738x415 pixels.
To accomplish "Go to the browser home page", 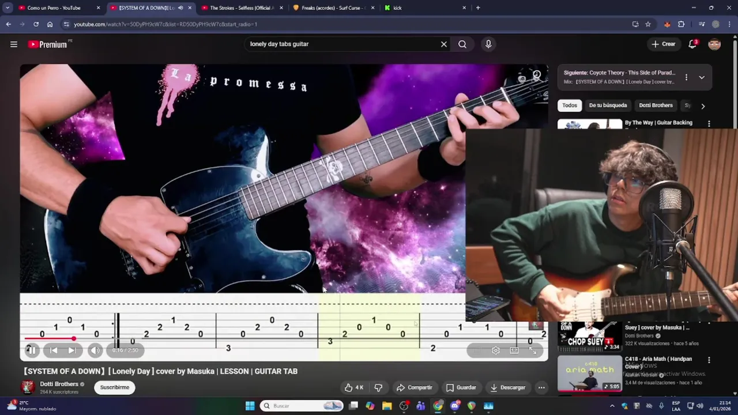I will tap(50, 24).
